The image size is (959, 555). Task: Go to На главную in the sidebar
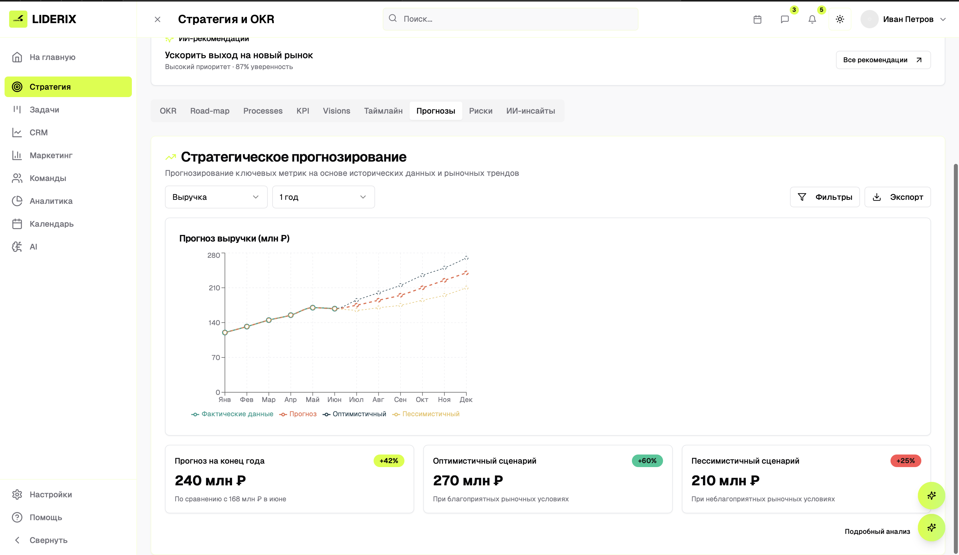pyautogui.click(x=68, y=57)
